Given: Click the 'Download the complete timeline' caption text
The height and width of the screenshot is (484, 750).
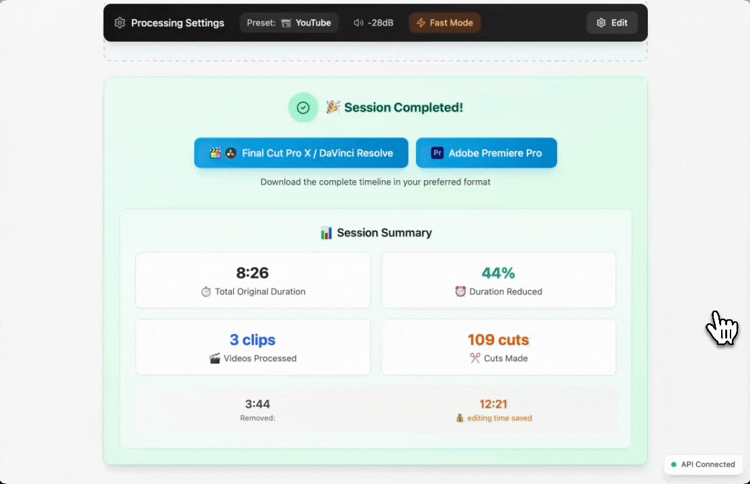Looking at the screenshot, I should click(x=376, y=182).
